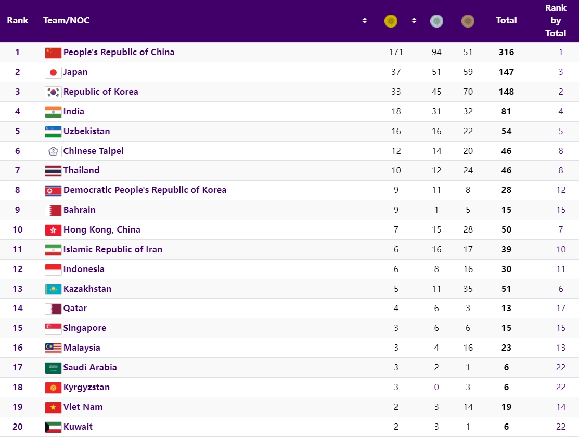This screenshot has height=437, width=579.
Task: Open the Hong Kong, China team link
Action: point(102,229)
